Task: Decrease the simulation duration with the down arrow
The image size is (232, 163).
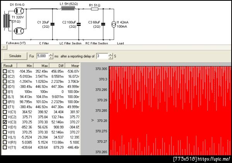Action: pos(51,57)
